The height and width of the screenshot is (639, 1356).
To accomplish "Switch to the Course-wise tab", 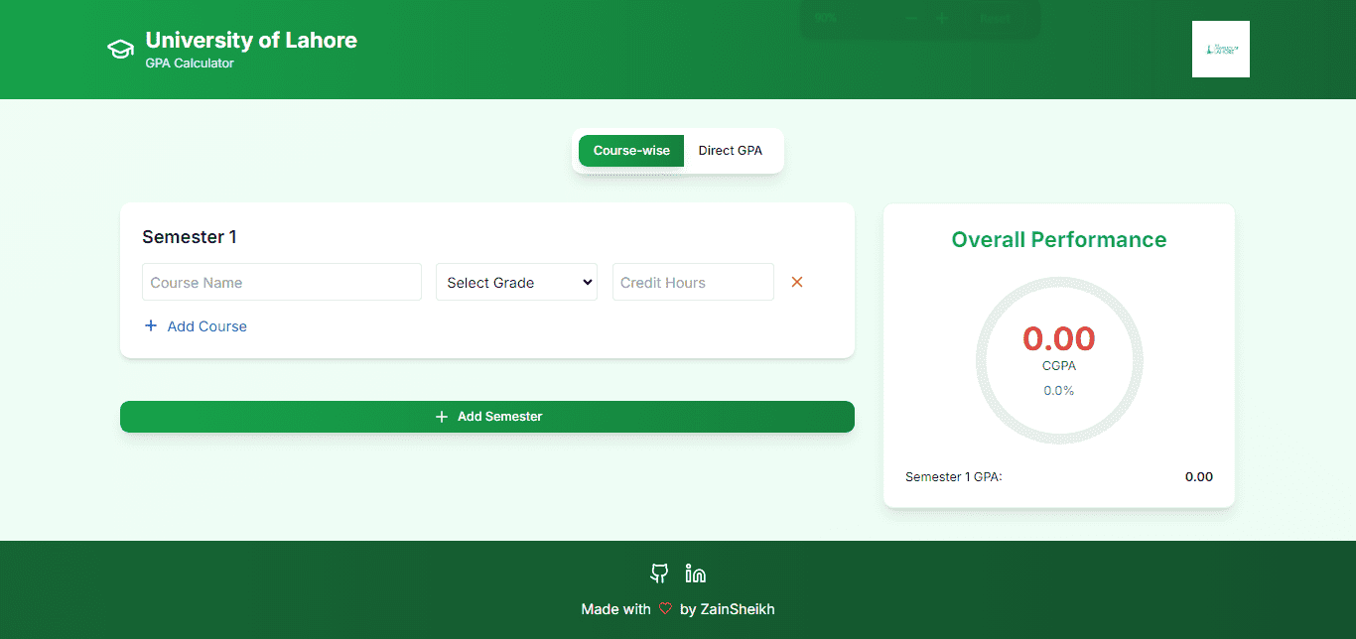I will coord(631,151).
